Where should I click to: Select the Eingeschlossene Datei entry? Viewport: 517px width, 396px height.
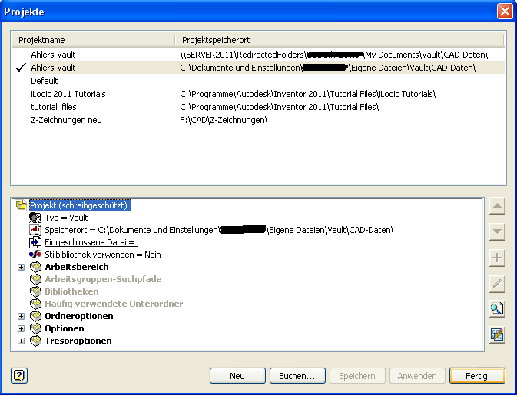pyautogui.click(x=91, y=242)
